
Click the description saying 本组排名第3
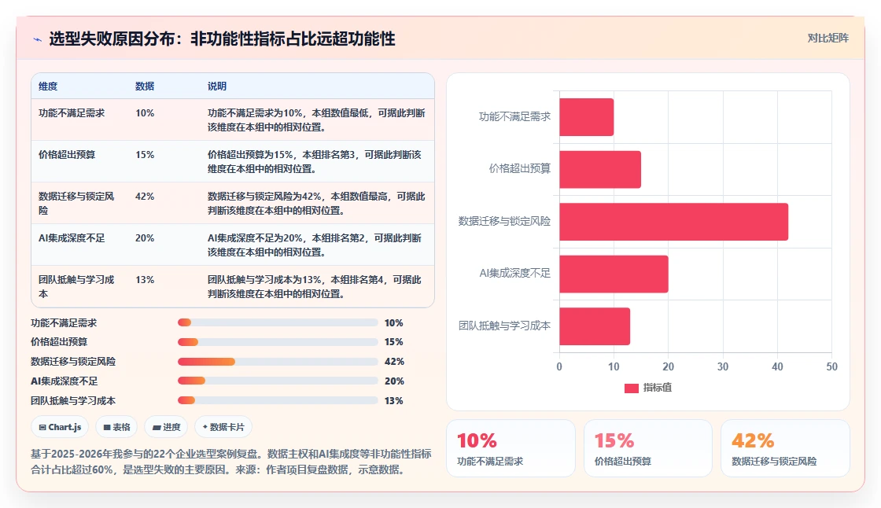click(x=315, y=161)
